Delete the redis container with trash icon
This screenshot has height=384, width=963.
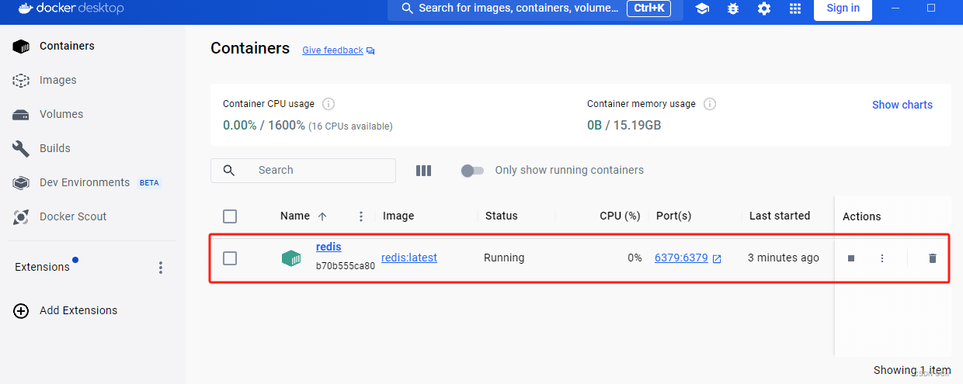click(x=933, y=258)
